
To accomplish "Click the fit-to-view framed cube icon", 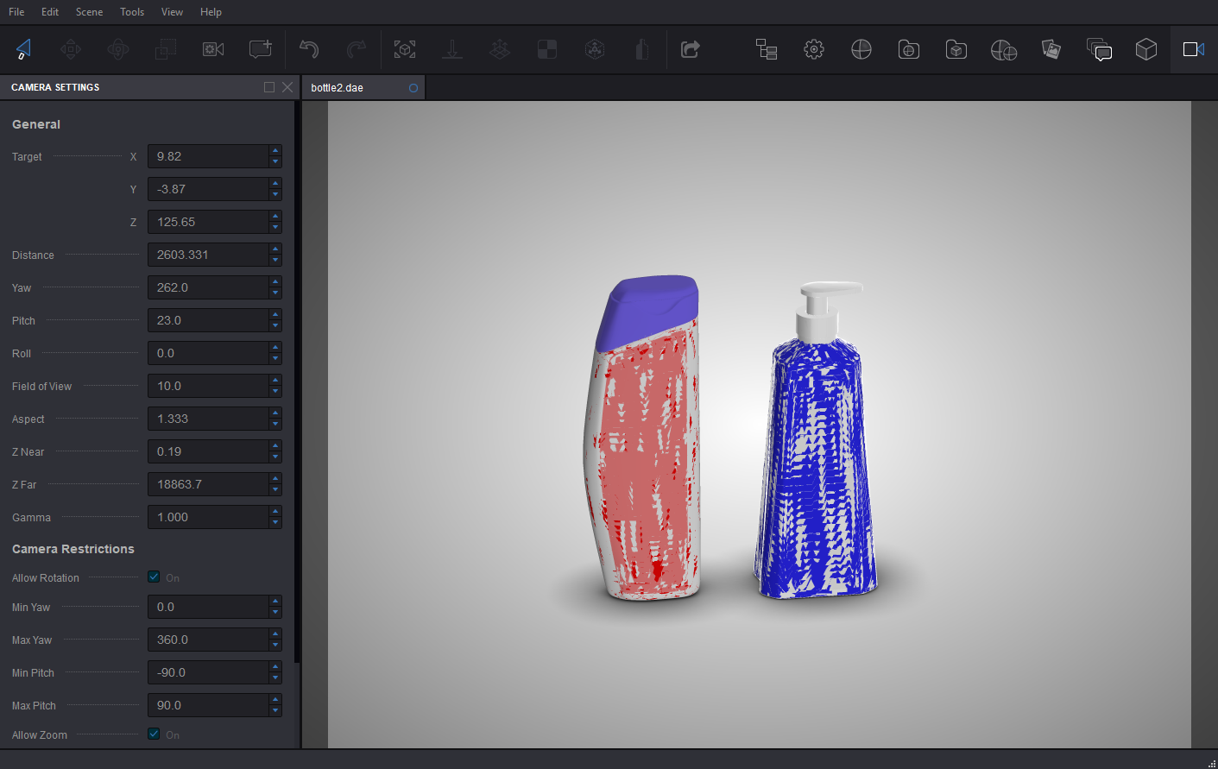I will (405, 49).
